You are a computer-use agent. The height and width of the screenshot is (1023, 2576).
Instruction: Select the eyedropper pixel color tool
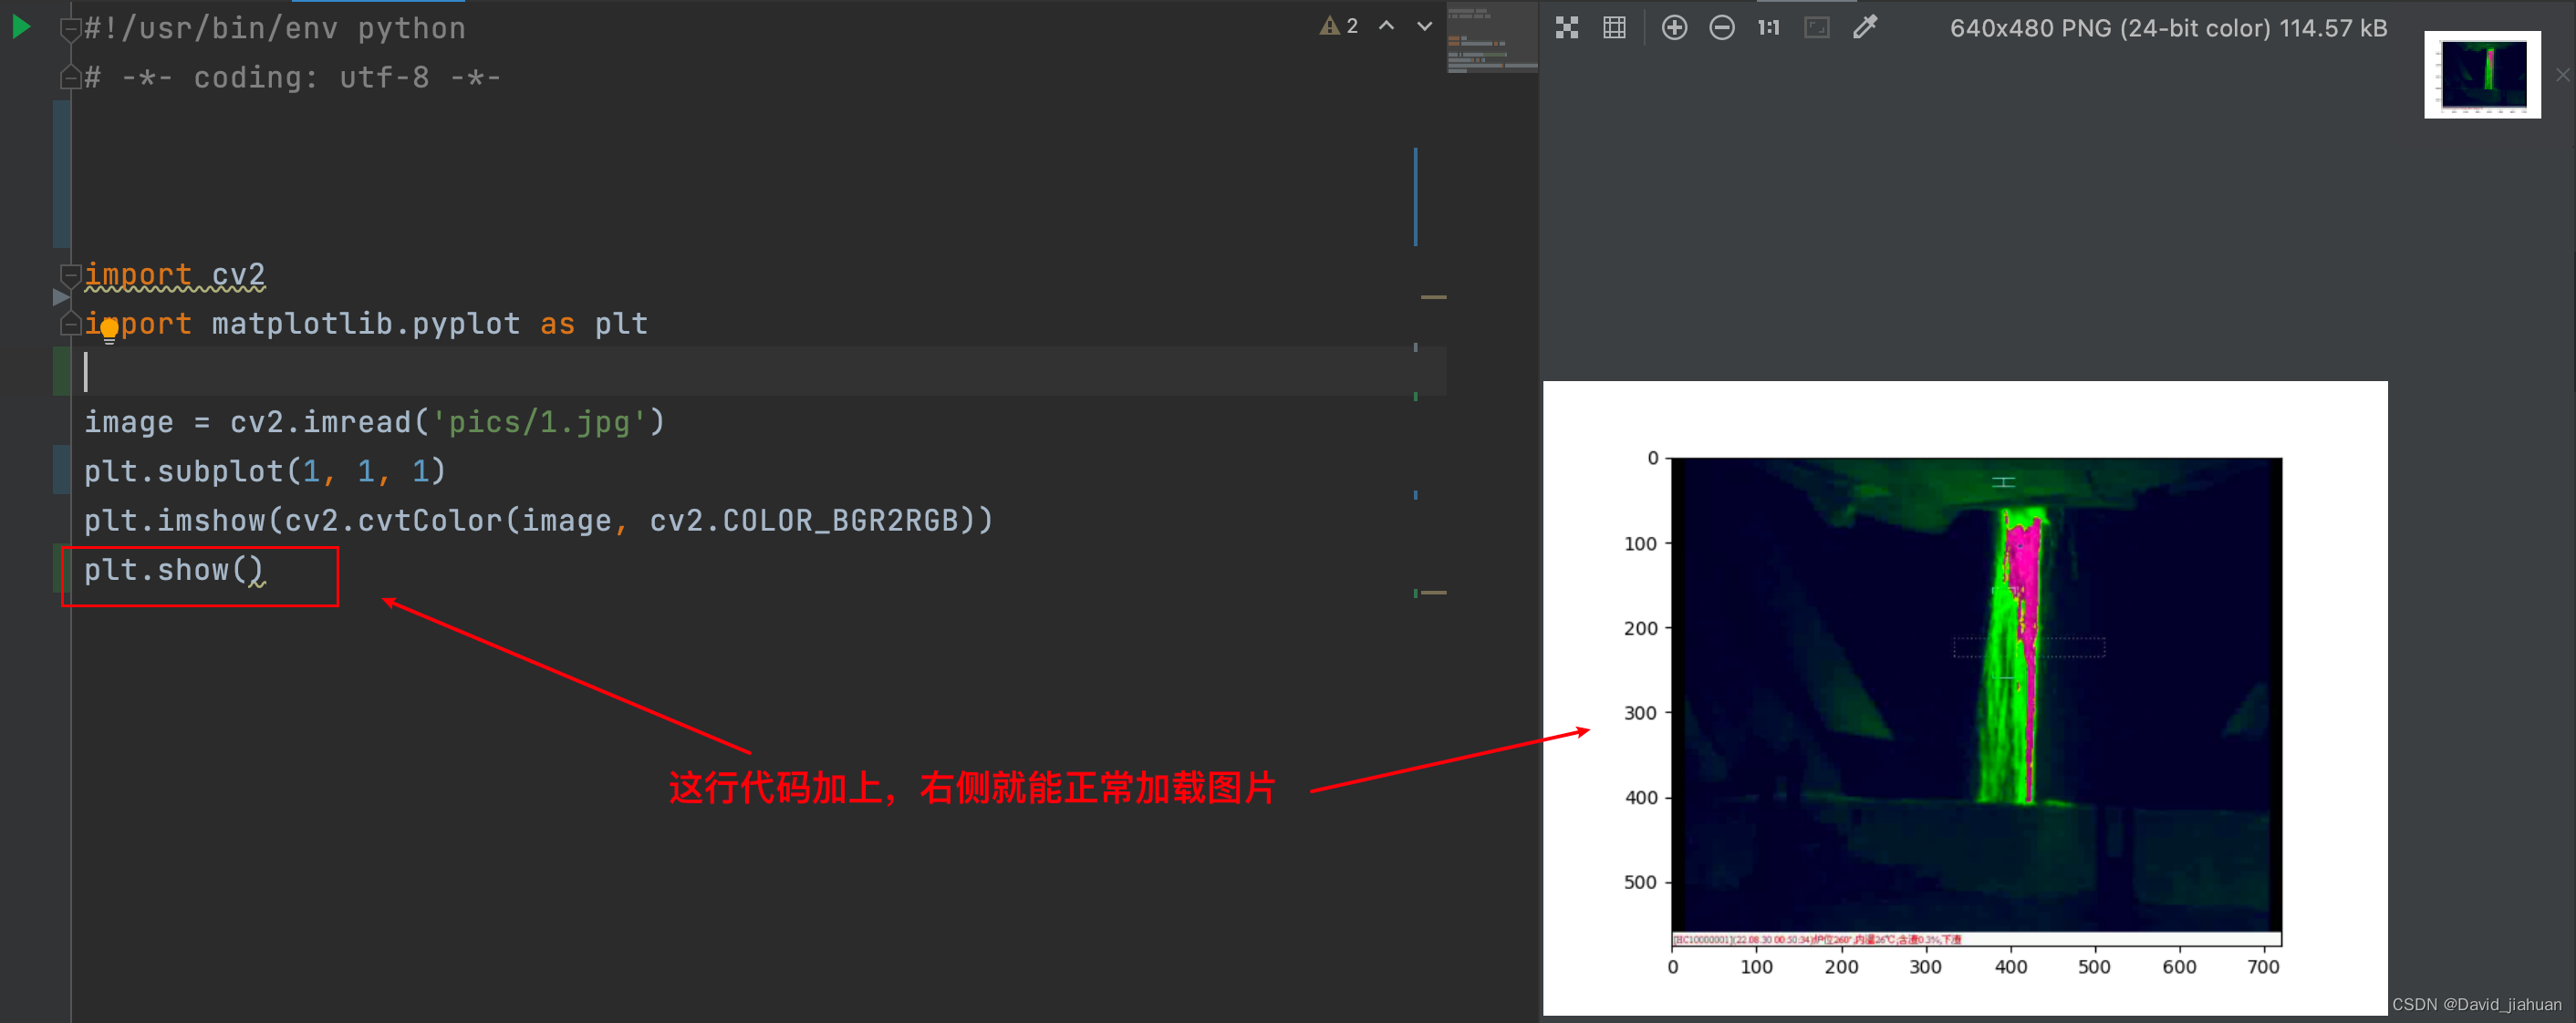(x=1864, y=27)
